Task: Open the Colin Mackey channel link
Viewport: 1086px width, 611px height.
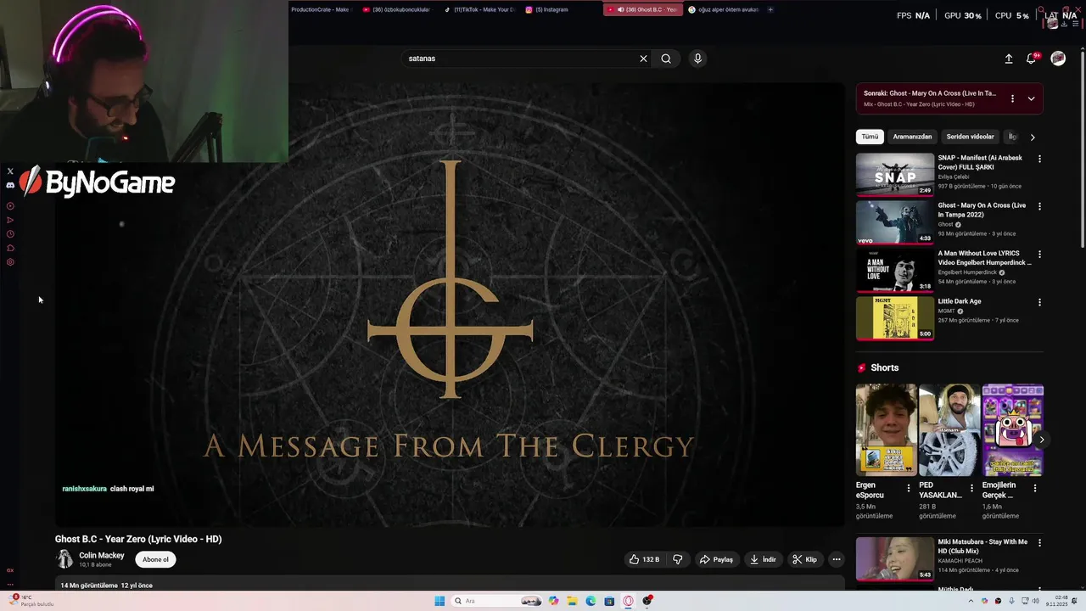Action: pos(102,556)
